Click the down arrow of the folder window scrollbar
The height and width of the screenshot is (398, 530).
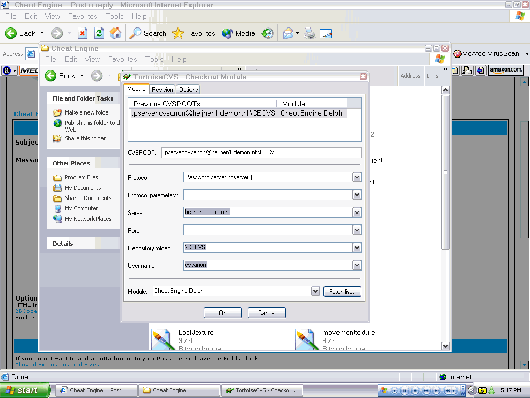click(x=446, y=346)
